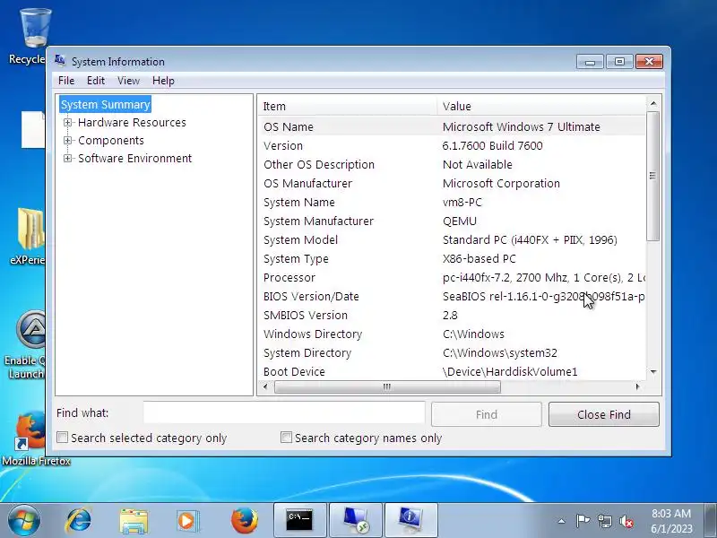The height and width of the screenshot is (538, 717).
Task: Open the clock showing 8:03 AM
Action: (x=671, y=521)
